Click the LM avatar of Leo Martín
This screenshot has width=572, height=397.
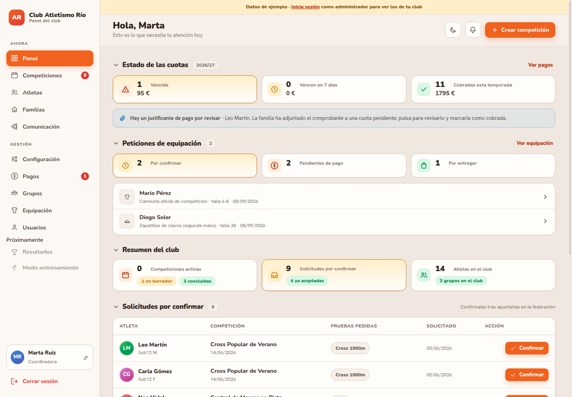tap(127, 348)
